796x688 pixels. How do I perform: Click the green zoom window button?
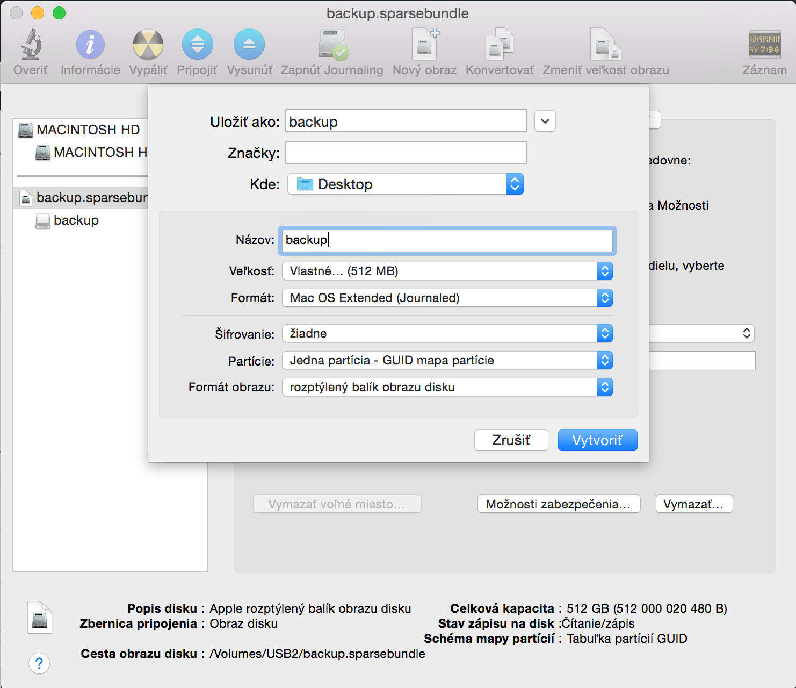(59, 13)
